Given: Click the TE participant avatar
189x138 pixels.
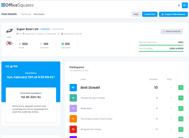Looking at the screenshot, I should [x=73, y=98].
